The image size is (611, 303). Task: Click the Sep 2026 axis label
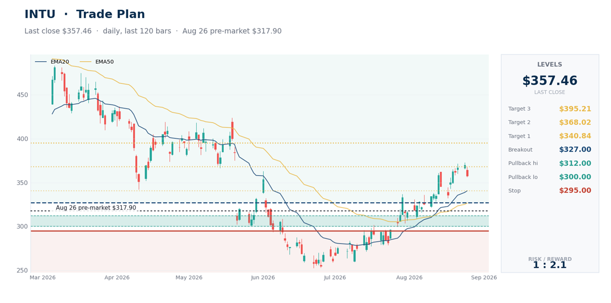pyautogui.click(x=484, y=278)
